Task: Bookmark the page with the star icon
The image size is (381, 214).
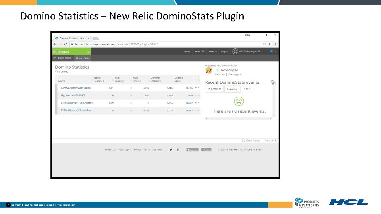Action: point(269,44)
